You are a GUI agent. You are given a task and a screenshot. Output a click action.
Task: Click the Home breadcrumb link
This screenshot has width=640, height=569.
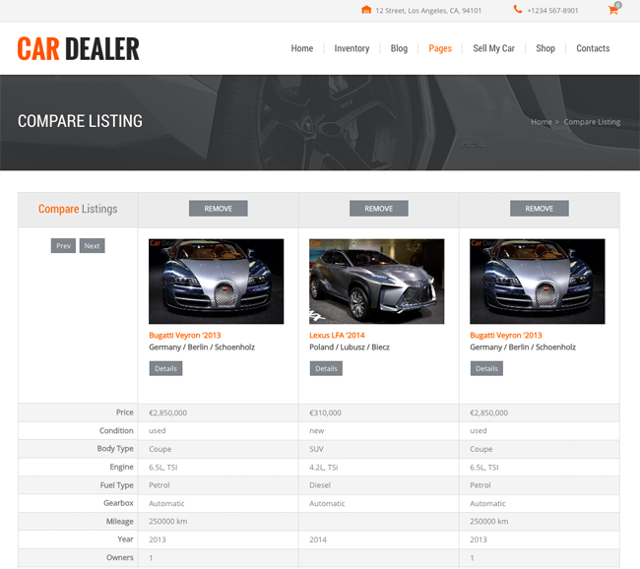542,122
